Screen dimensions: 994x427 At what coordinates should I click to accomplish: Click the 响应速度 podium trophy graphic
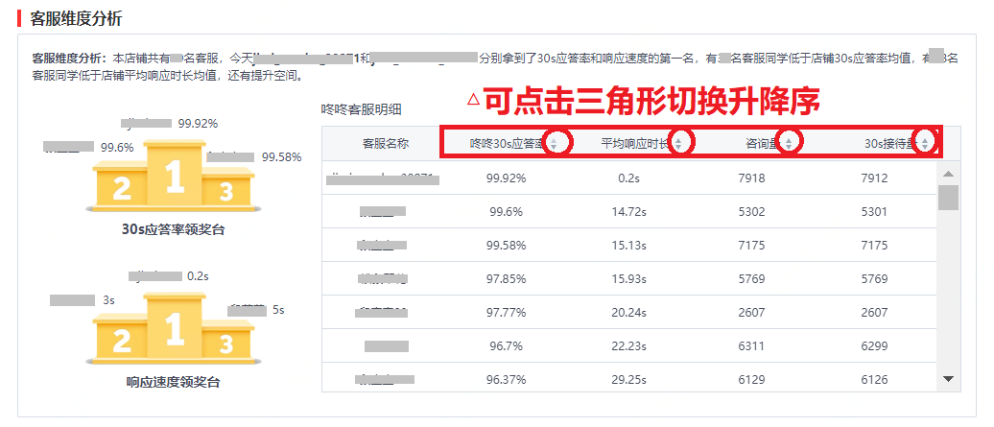click(174, 331)
